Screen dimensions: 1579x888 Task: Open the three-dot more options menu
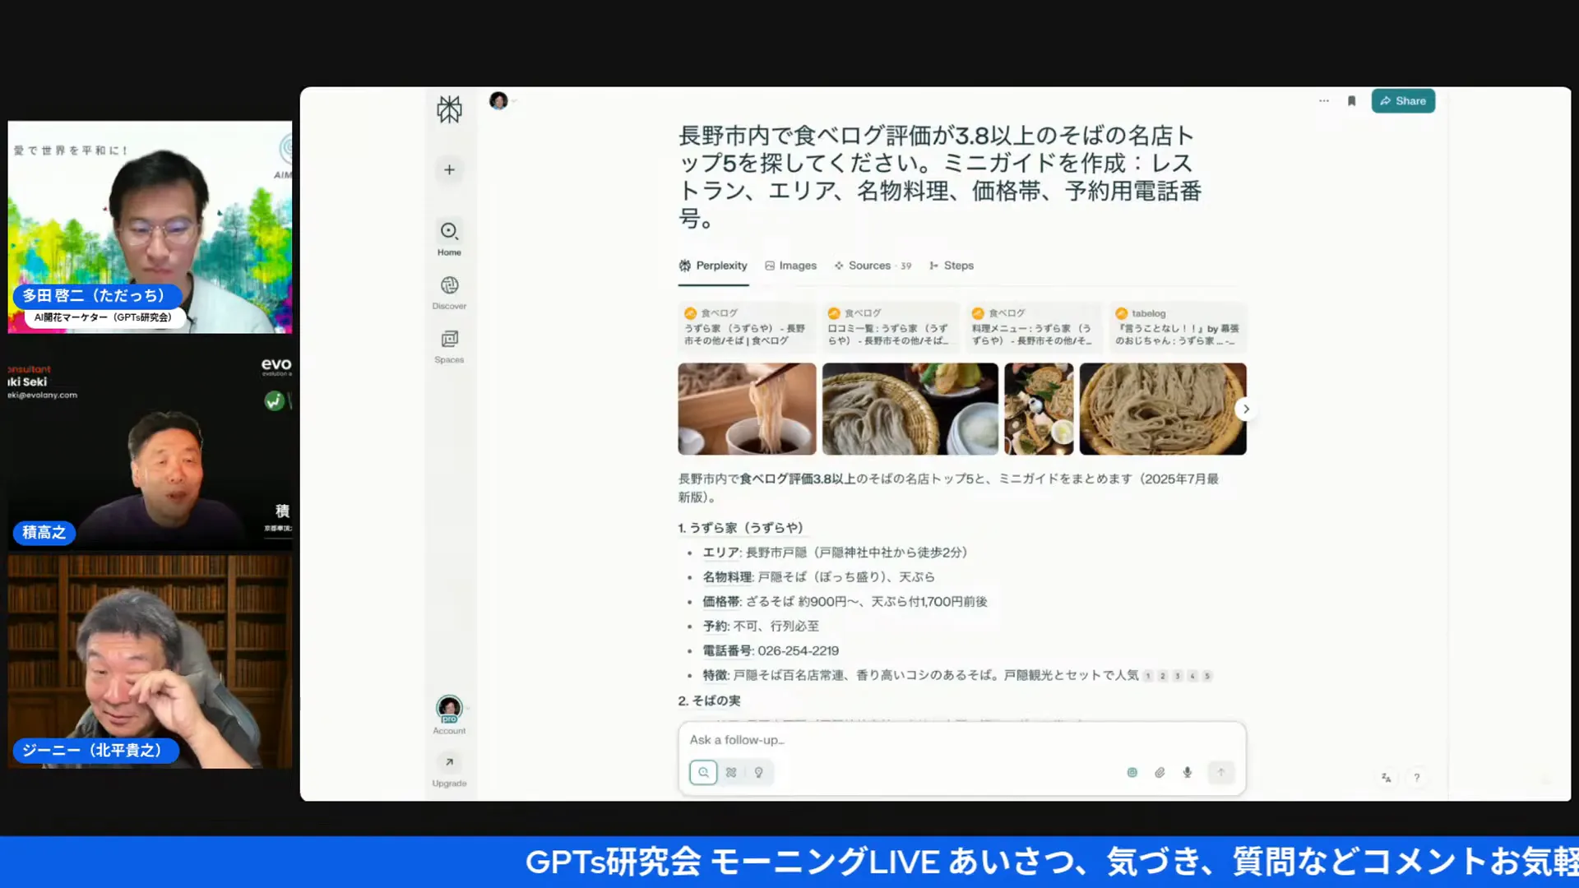point(1324,100)
